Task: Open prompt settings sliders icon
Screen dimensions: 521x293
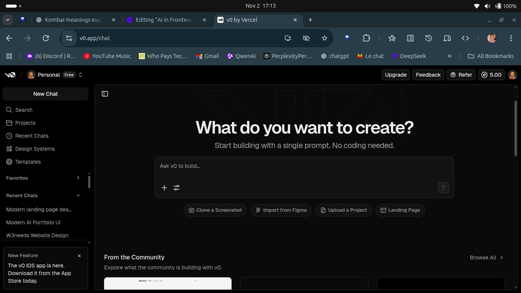Action: [177, 188]
